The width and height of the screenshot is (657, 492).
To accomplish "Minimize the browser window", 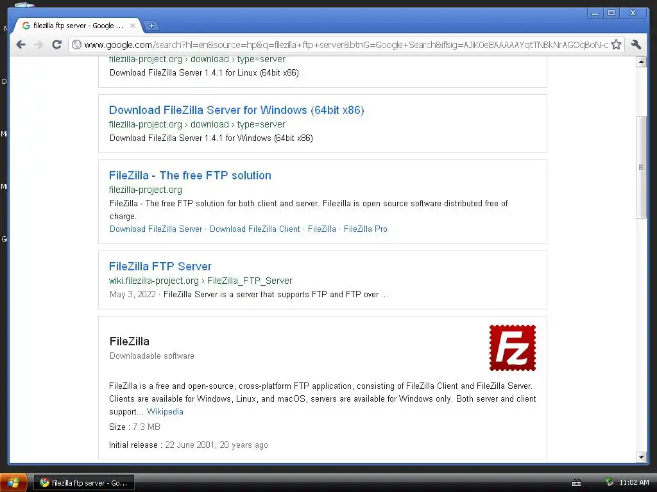I will [595, 13].
